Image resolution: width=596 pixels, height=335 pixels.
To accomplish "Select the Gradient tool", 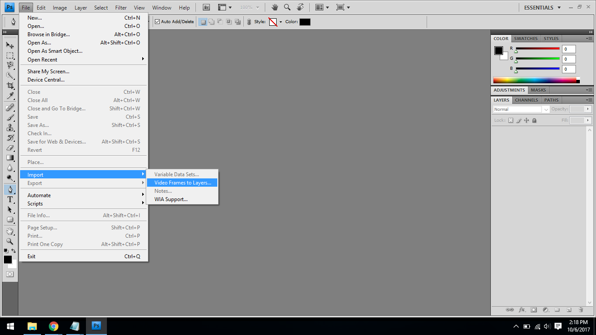I will coord(10,157).
